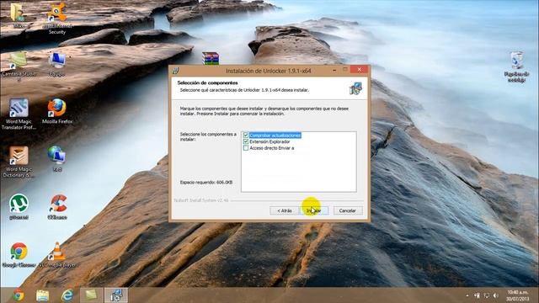
Task: Close the Unlocker installer window
Action: click(360, 70)
